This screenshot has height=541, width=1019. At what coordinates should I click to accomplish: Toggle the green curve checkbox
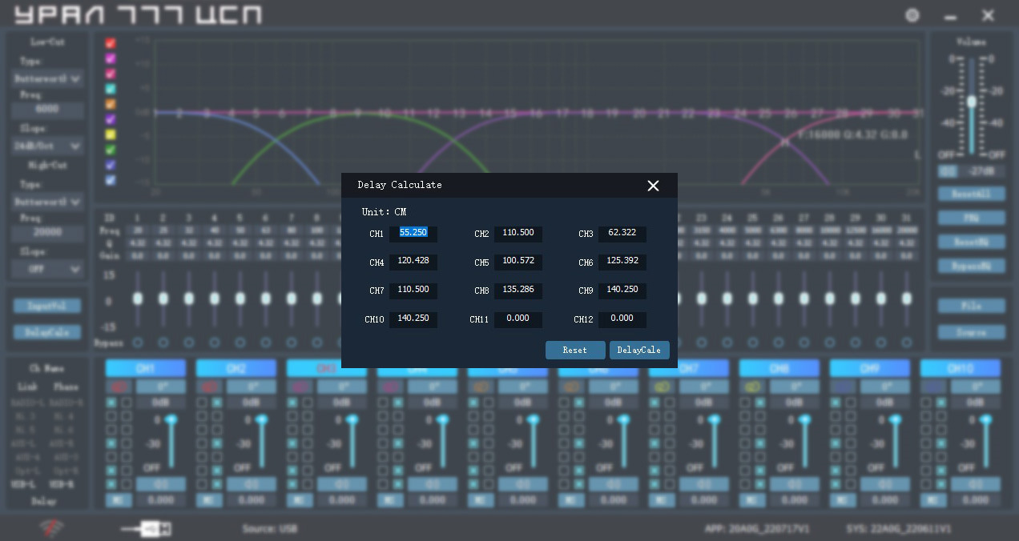pyautogui.click(x=111, y=150)
